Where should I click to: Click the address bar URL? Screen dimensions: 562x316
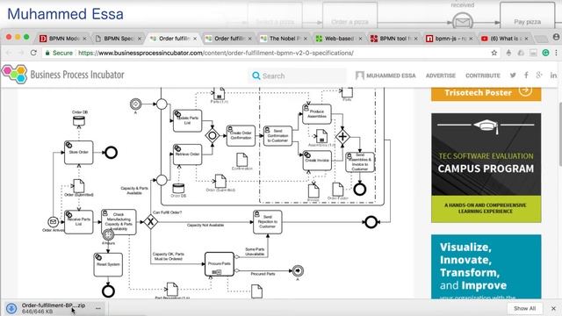(x=216, y=53)
